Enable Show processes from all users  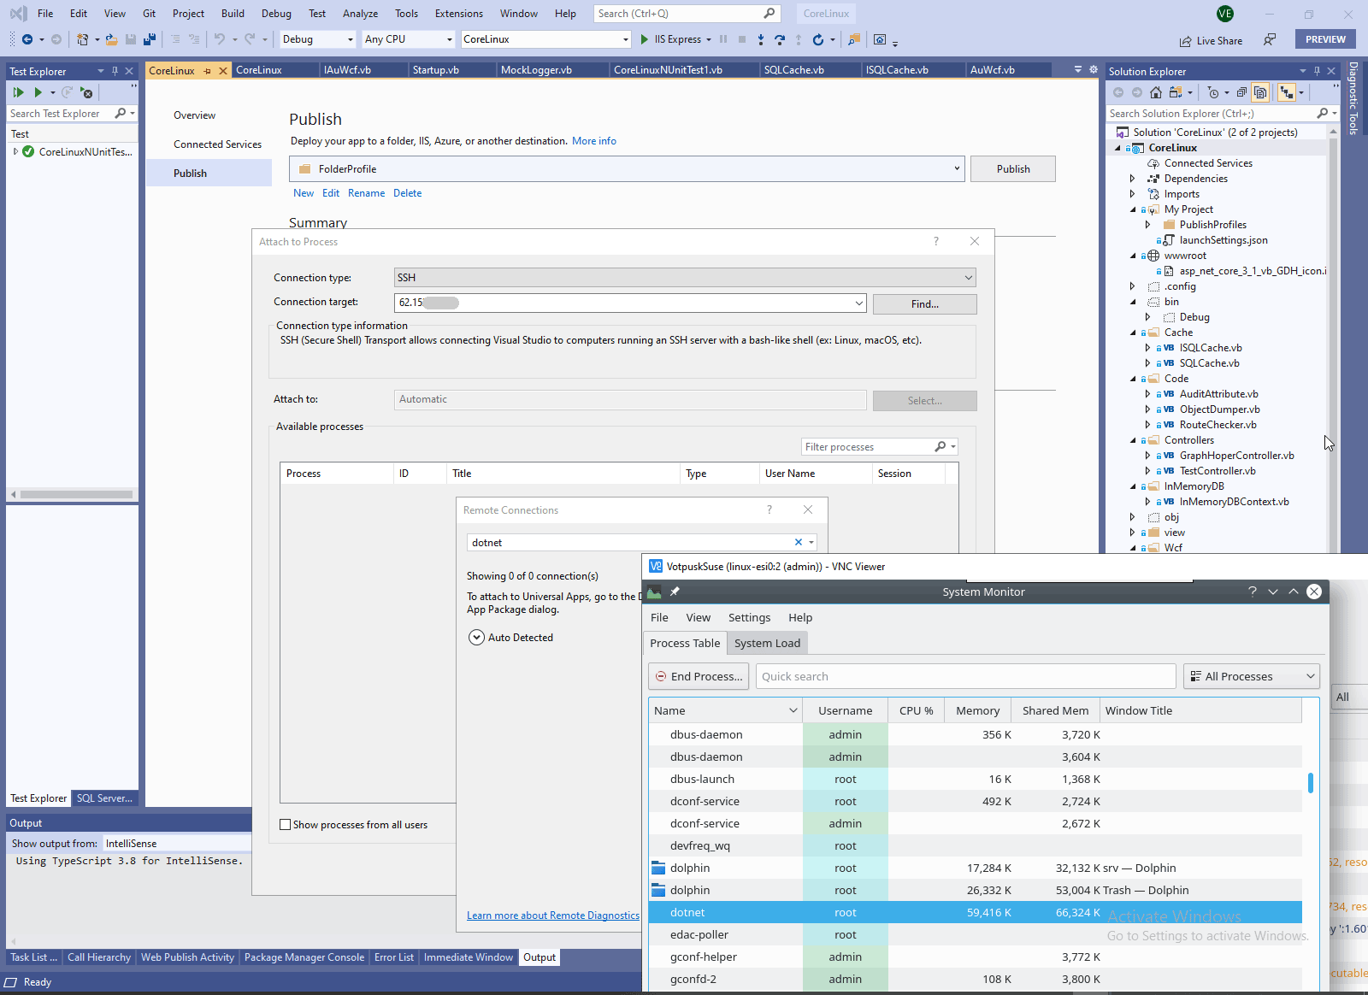tap(286, 825)
